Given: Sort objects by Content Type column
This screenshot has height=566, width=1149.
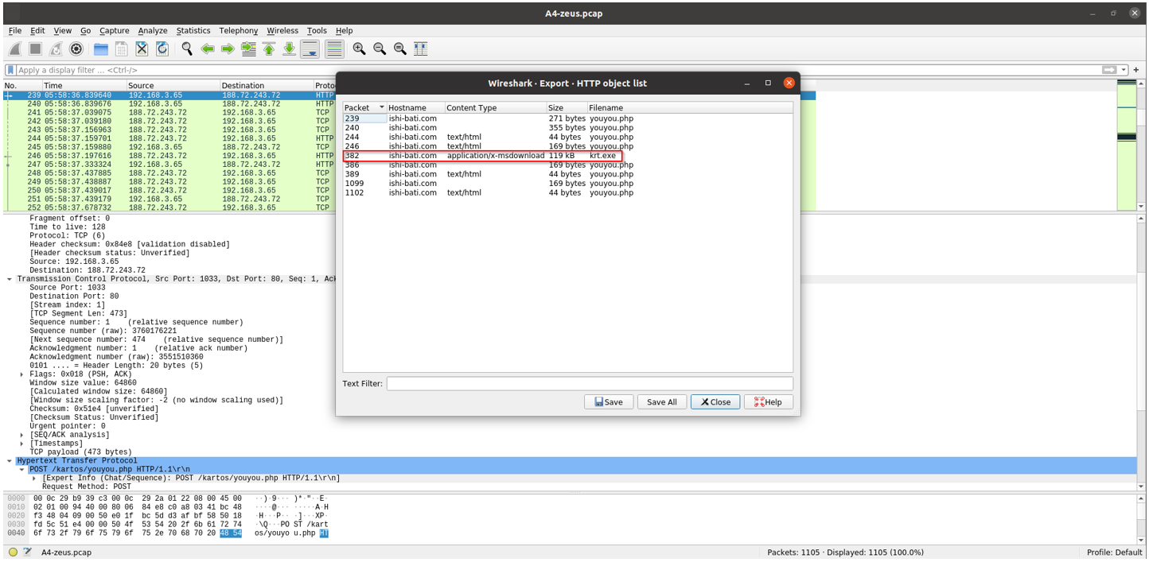Looking at the screenshot, I should [x=496, y=107].
